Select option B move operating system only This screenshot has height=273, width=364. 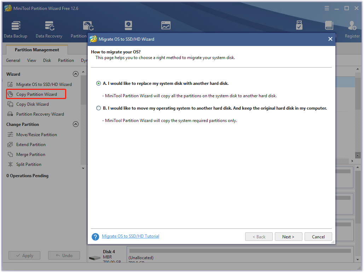tap(98, 108)
